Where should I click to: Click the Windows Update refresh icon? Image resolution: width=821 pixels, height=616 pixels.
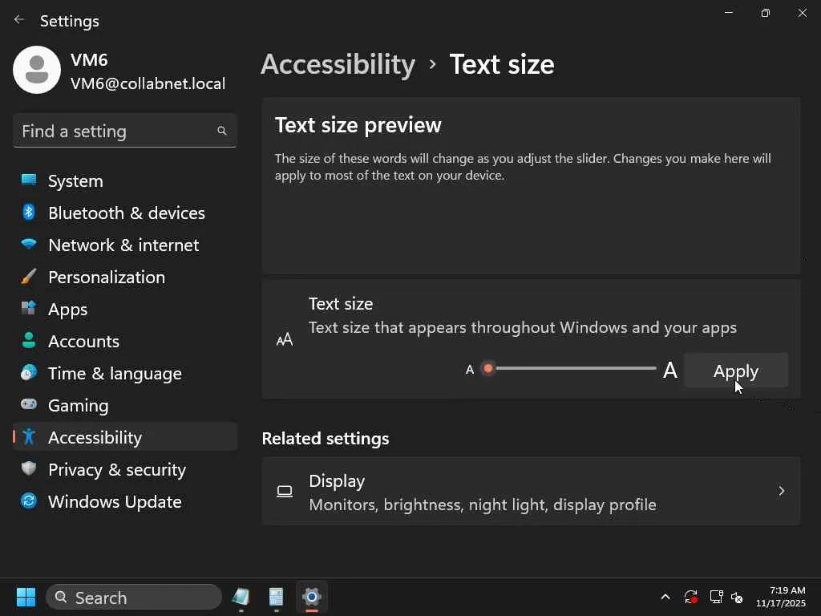(x=29, y=501)
